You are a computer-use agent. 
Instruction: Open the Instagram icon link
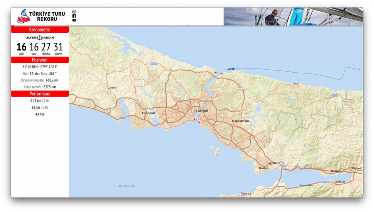(x=74, y=12)
